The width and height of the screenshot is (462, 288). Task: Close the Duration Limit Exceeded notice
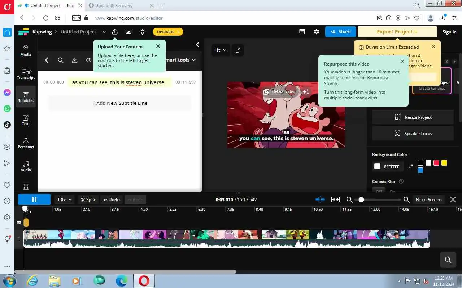click(x=433, y=46)
